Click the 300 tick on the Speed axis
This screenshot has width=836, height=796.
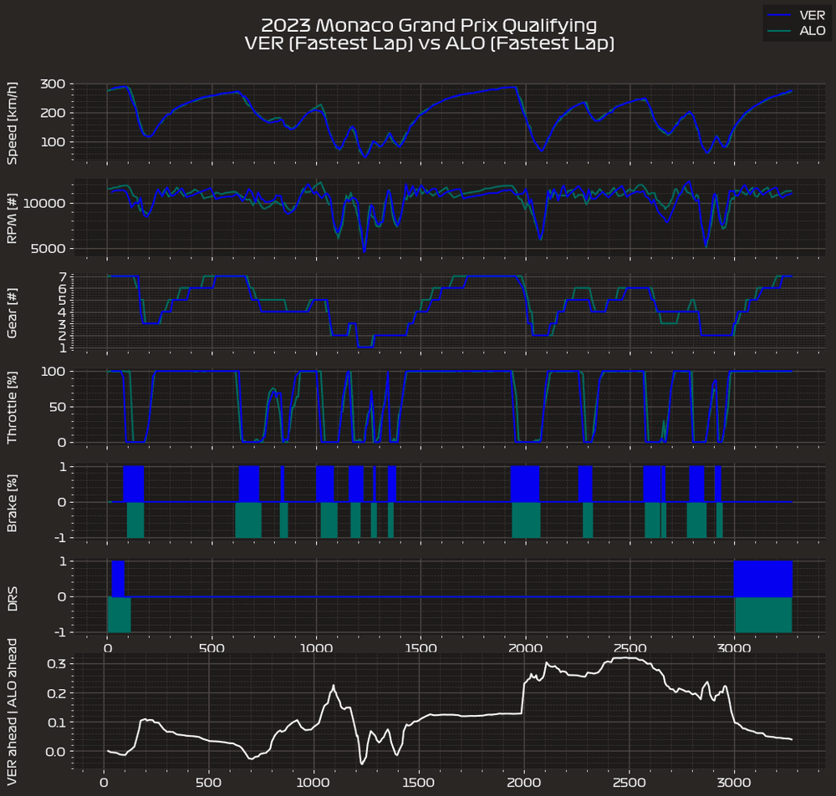53,84
